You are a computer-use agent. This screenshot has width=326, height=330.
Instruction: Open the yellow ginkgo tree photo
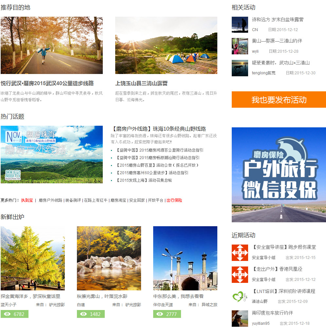coord(33,258)
